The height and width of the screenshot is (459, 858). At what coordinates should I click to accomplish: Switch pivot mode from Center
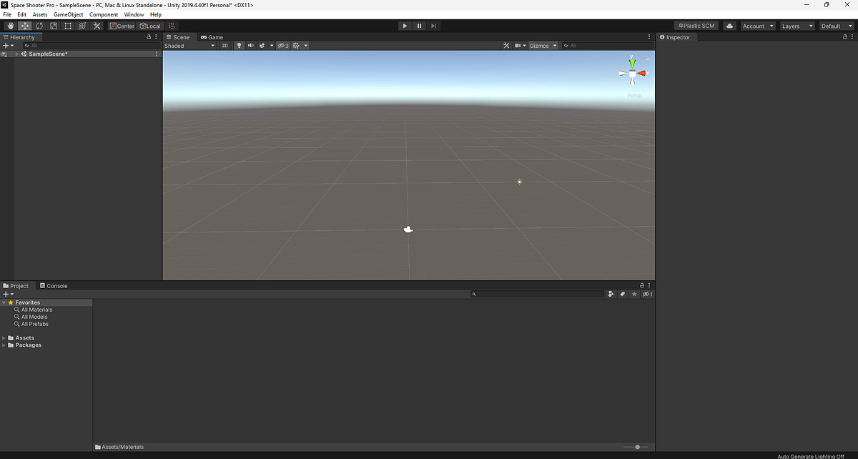[122, 26]
